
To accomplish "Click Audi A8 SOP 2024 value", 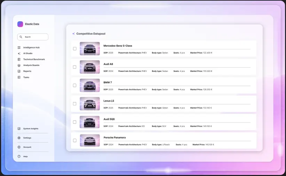I will coord(111,71).
